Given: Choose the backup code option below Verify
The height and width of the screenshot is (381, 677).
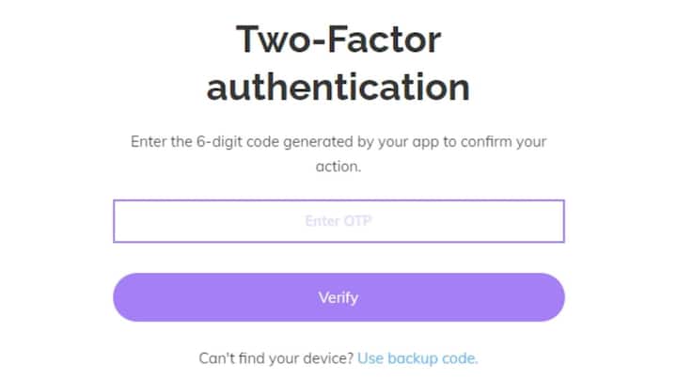Looking at the screenshot, I should point(417,358).
